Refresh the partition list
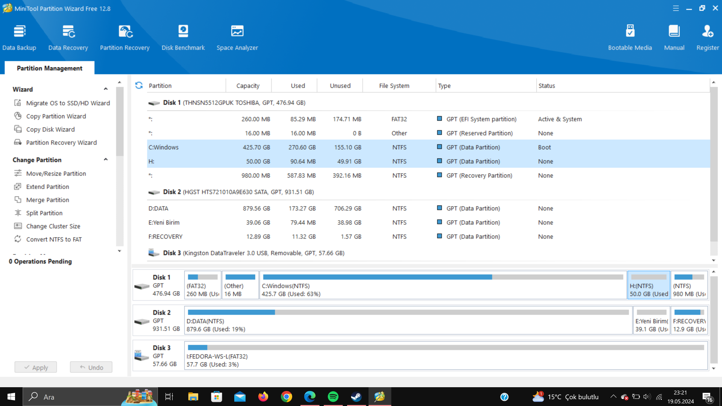Viewport: 722px width, 406px height. click(139, 85)
